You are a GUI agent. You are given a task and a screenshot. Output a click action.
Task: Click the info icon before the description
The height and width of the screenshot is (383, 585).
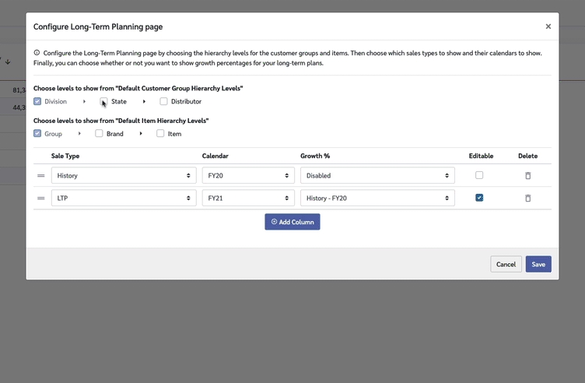click(37, 53)
